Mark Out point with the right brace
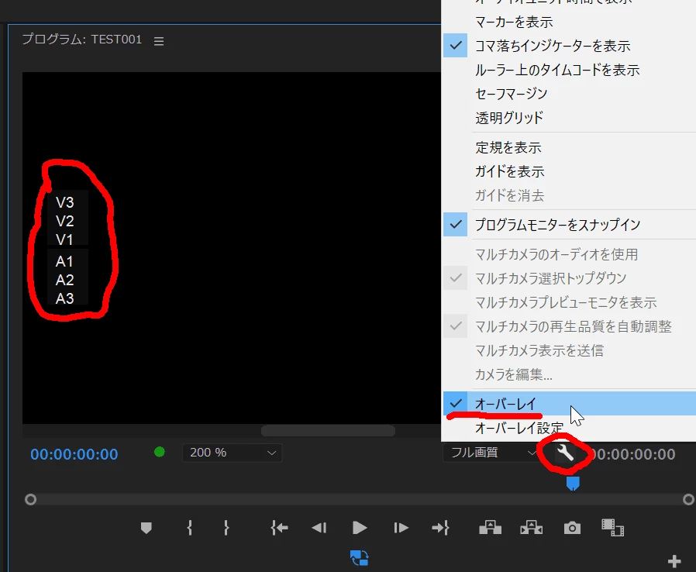This screenshot has width=696, height=572. click(226, 528)
